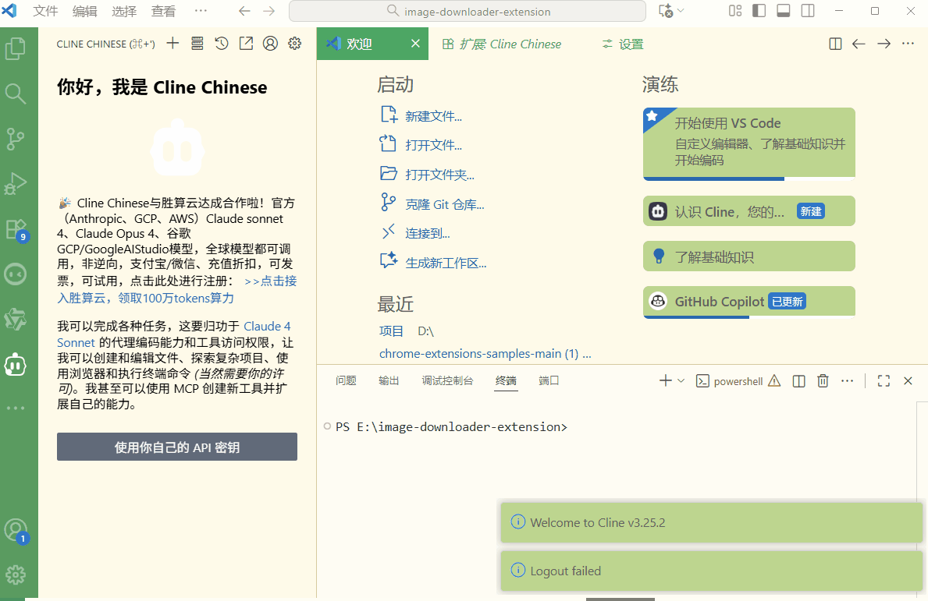Viewport: 928px width, 601px height.
Task: Open 认识 Cline walkthrough card
Action: point(748,211)
